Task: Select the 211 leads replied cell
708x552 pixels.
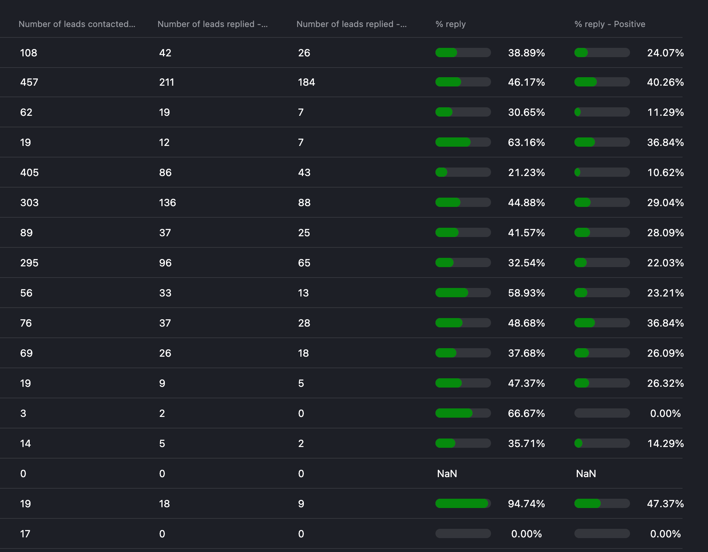Action: coord(166,82)
